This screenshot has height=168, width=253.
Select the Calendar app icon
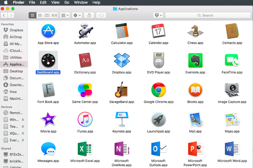click(x=158, y=31)
